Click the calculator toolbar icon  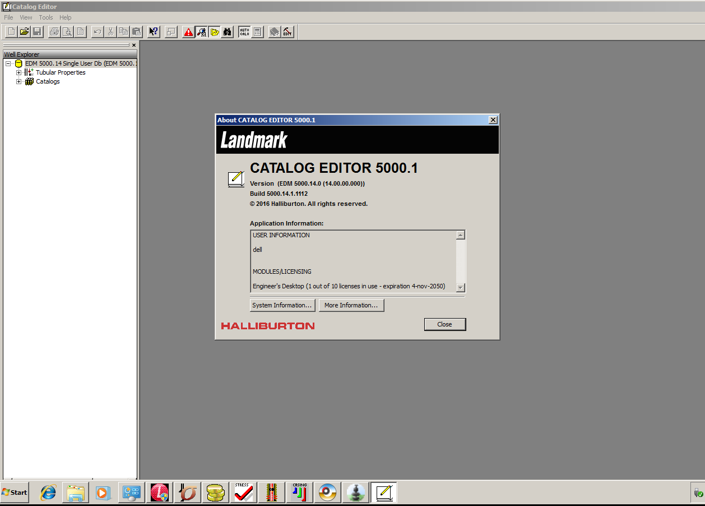click(x=257, y=32)
